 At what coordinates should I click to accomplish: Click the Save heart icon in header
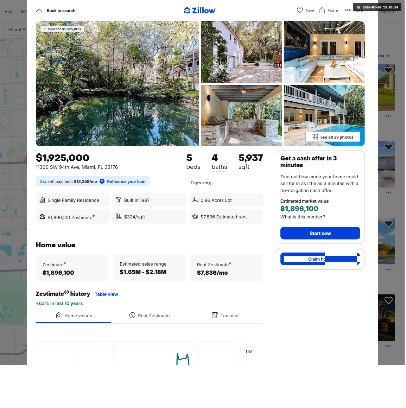pos(299,11)
